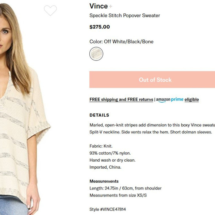Image resolution: width=215 pixels, height=215 pixels.
Task: Open the prime eligible link
Action: pyautogui.click(x=192, y=100)
